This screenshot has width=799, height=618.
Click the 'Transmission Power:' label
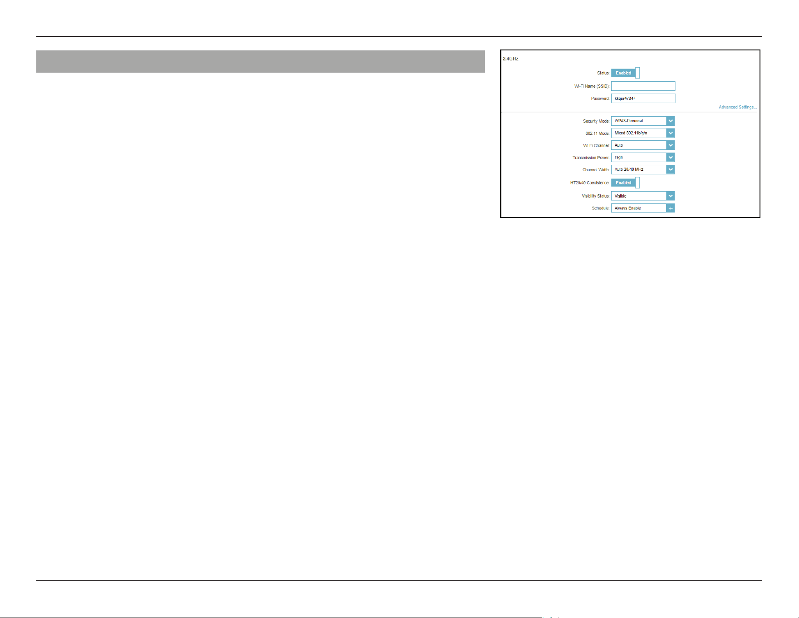[x=591, y=158]
